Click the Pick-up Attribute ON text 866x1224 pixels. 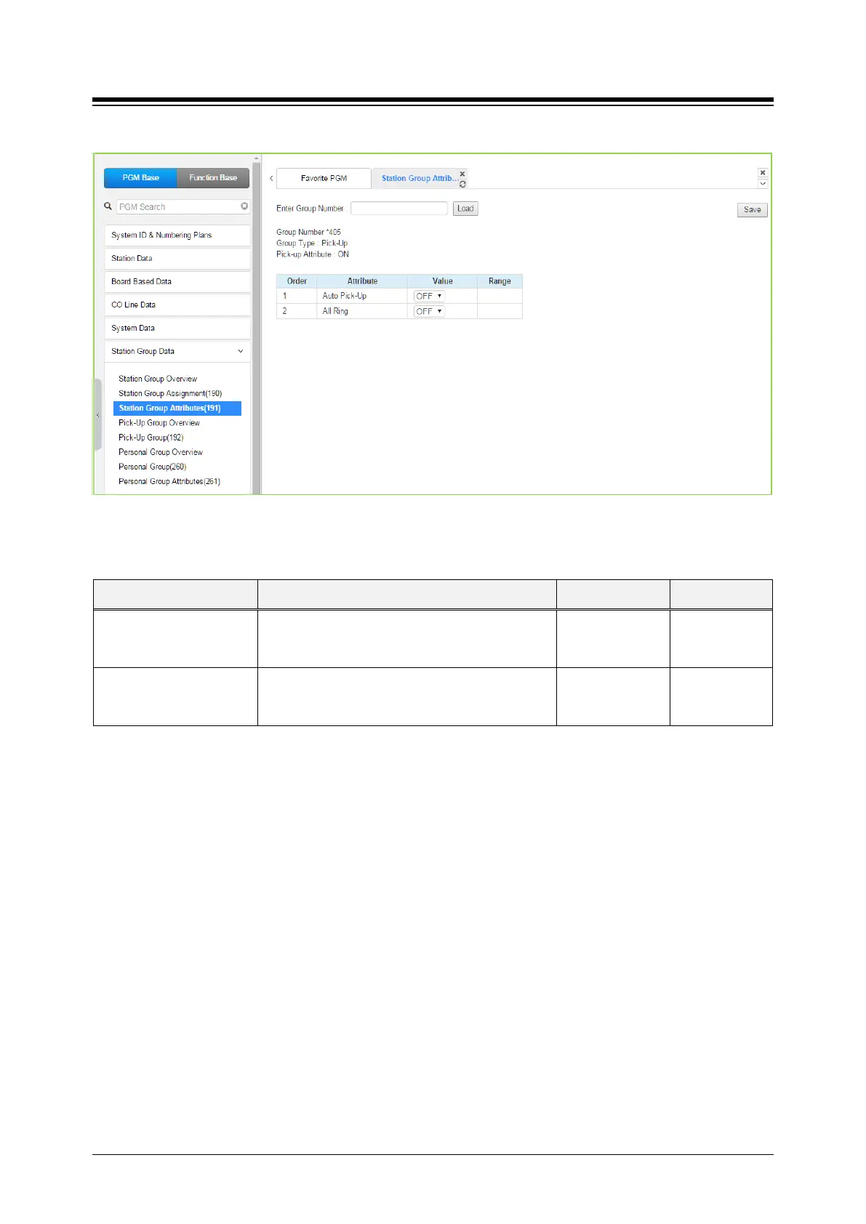tap(313, 254)
